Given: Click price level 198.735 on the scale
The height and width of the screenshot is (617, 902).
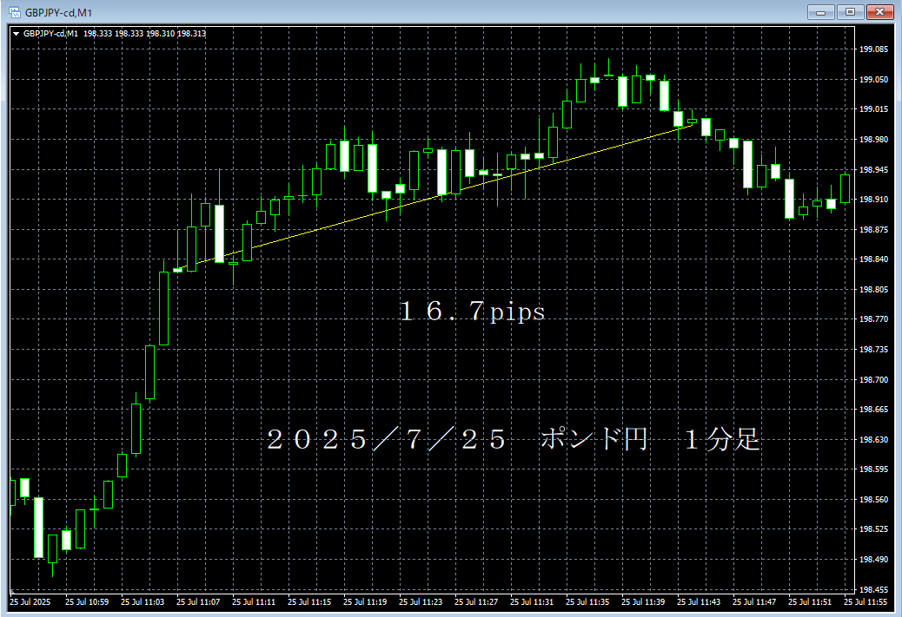Looking at the screenshot, I should point(873,350).
